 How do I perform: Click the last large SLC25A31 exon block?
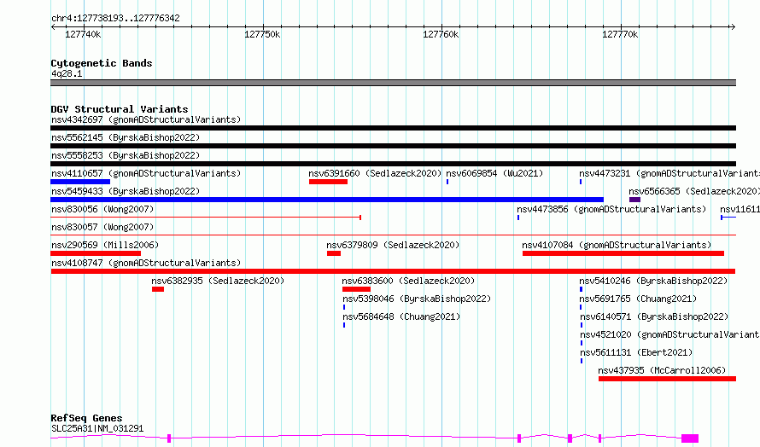tap(690, 438)
